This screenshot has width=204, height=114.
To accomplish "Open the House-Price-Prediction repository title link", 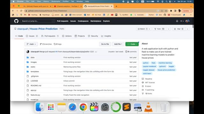I will pos(44,29).
